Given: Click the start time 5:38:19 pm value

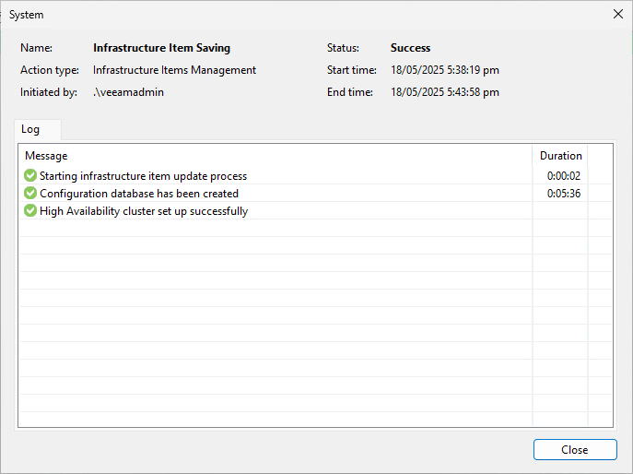Looking at the screenshot, I should point(444,70).
